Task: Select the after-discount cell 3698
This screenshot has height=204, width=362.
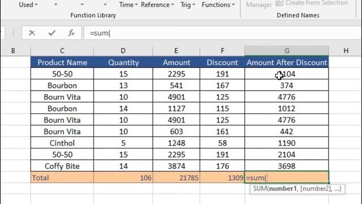Action: [x=287, y=166]
